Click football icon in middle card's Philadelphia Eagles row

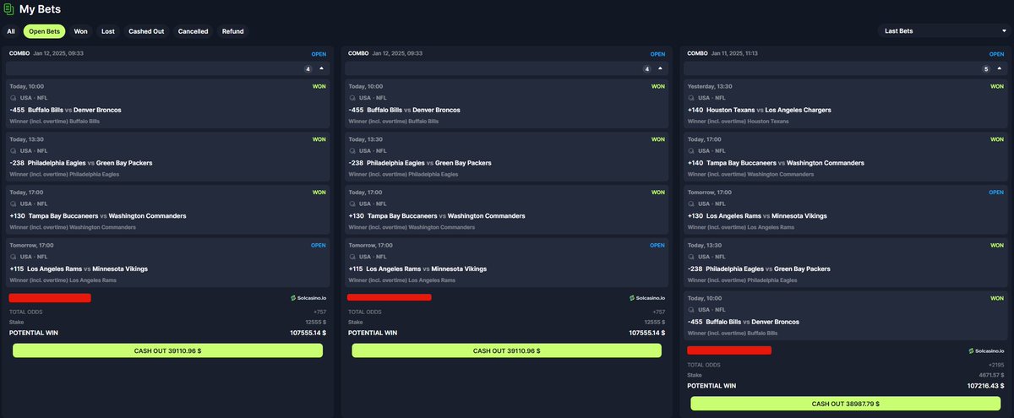pyautogui.click(x=352, y=151)
